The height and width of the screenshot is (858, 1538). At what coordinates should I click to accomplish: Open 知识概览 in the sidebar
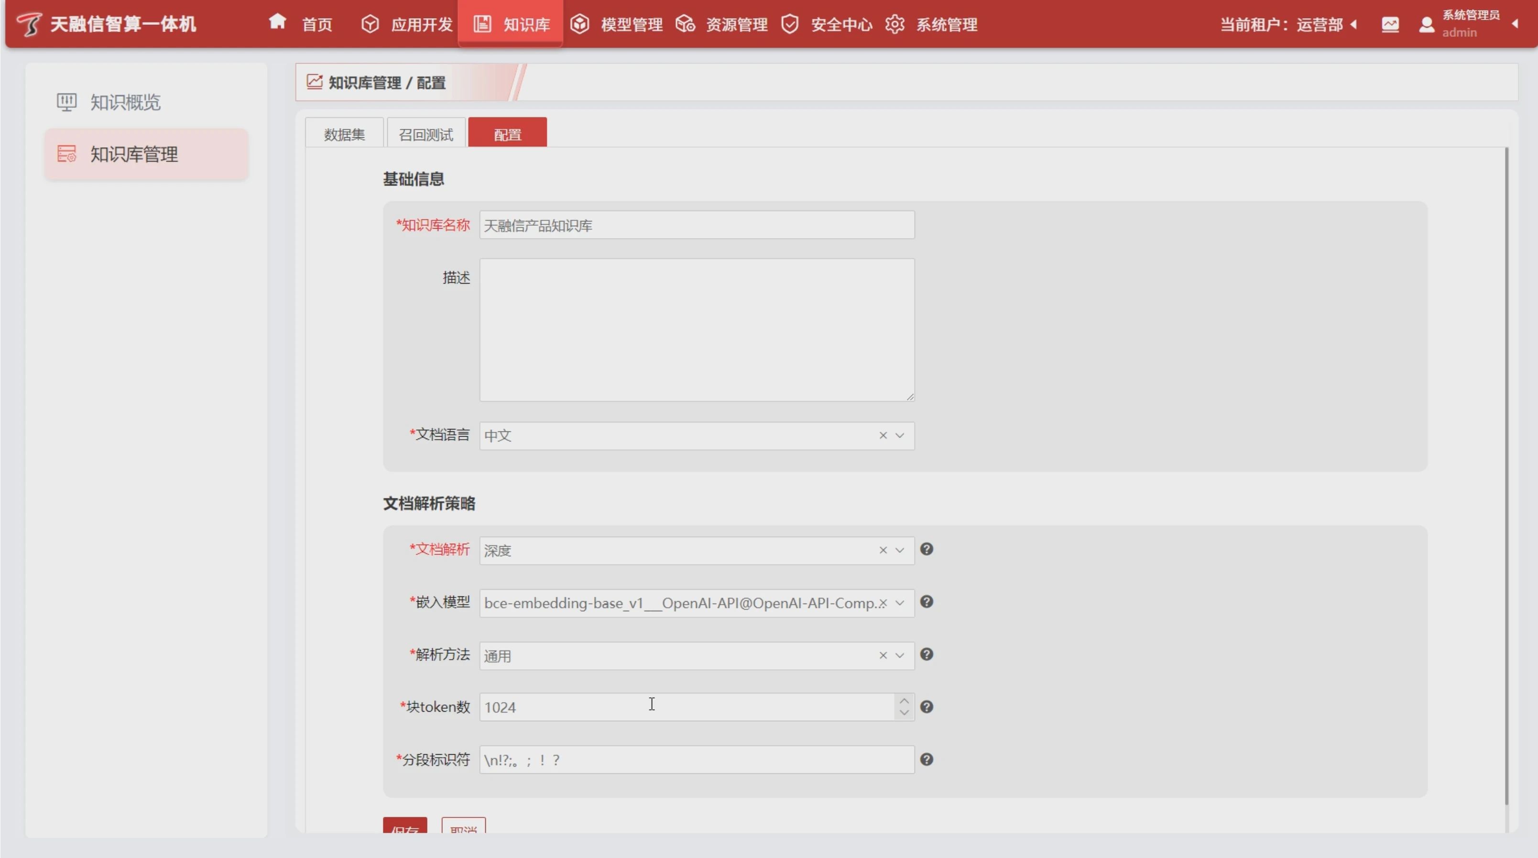pos(125,102)
